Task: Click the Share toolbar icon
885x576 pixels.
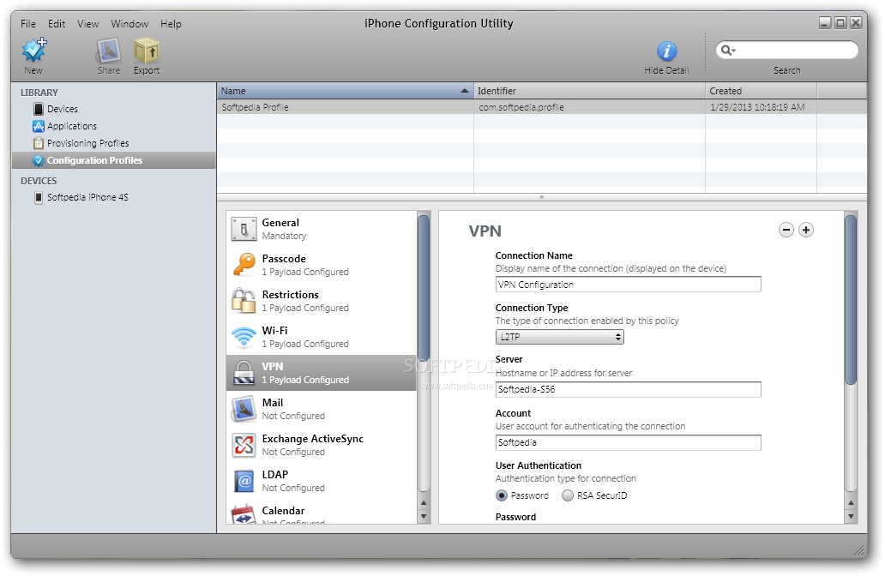Action: (108, 51)
